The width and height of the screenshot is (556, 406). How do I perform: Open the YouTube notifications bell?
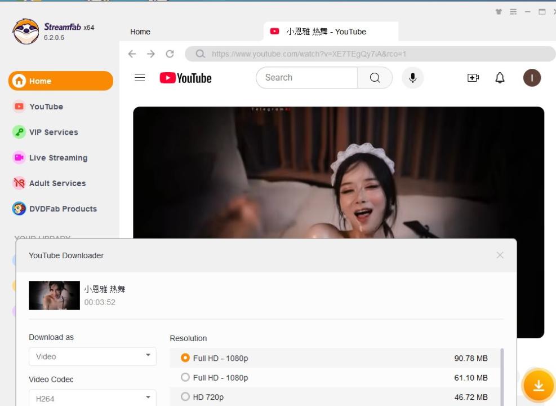[x=500, y=78]
